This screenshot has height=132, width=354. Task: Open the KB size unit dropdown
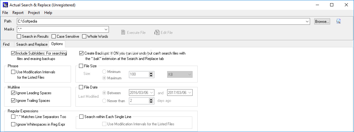pos(180,74)
